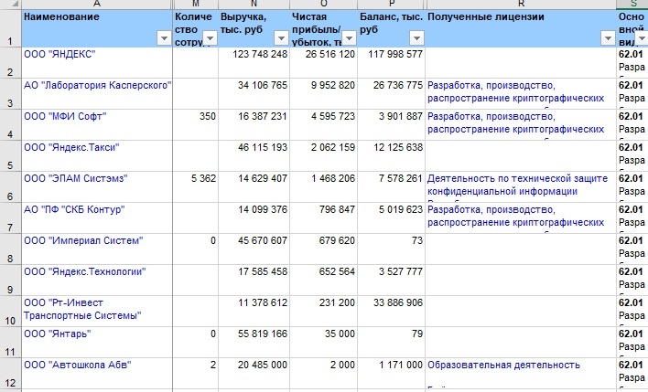Click cell АО "Лаборатория Касперского"
The height and width of the screenshot is (392, 648).
click(x=97, y=94)
